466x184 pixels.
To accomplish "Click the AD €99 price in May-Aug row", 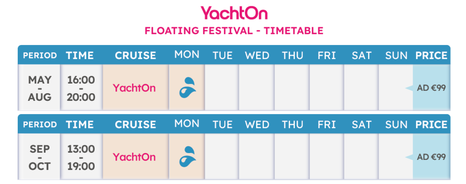I will pos(431,88).
